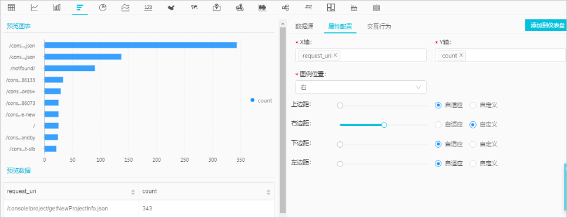
Task: Pick the area chart icon
Action: [x=126, y=8]
